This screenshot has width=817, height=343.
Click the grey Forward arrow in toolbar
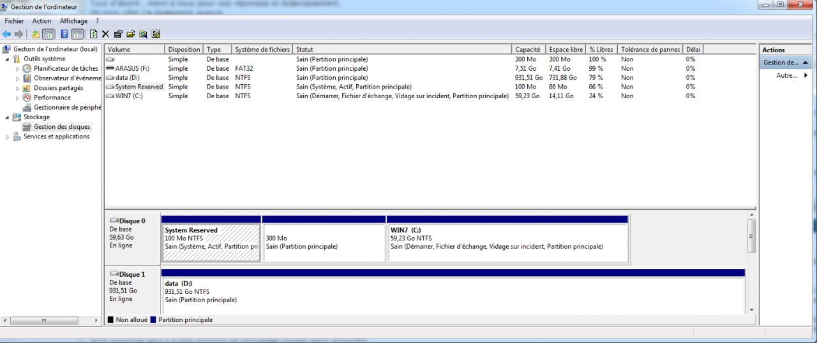pos(19,34)
